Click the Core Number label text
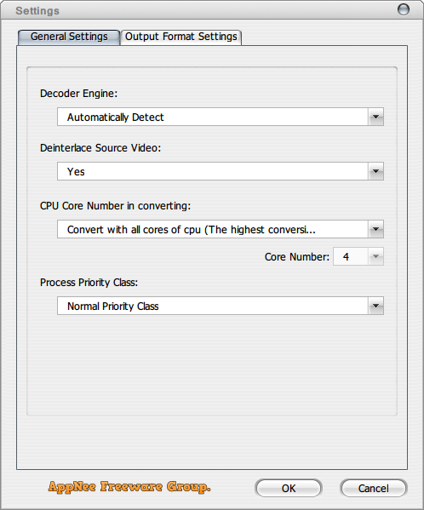424x510 pixels. coord(297,257)
